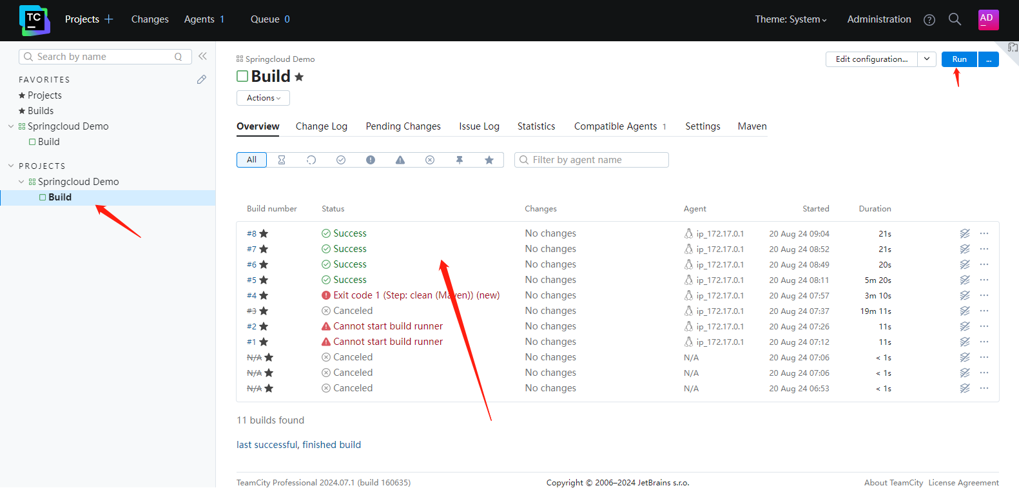Open the License Agreement link

pyautogui.click(x=964, y=483)
